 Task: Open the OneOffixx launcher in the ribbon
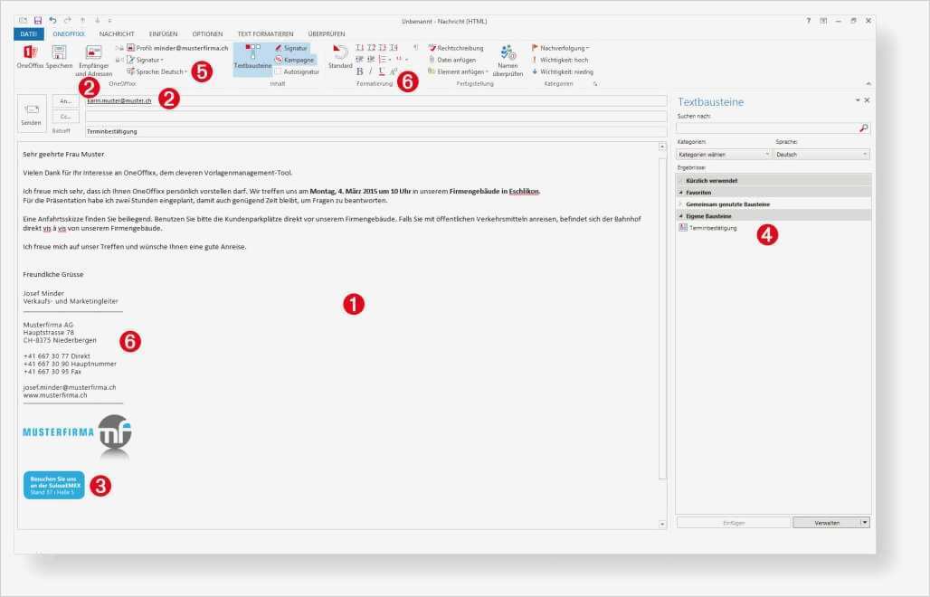30,57
